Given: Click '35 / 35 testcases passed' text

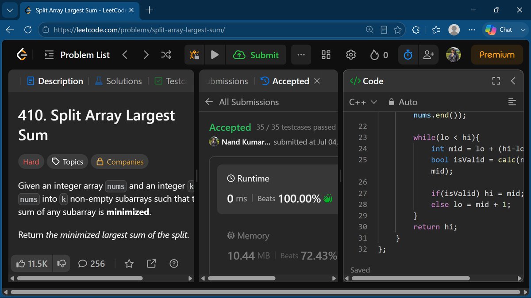Looking at the screenshot, I should coord(296,127).
